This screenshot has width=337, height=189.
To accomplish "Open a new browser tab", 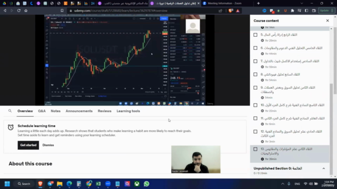I will 259,3.
